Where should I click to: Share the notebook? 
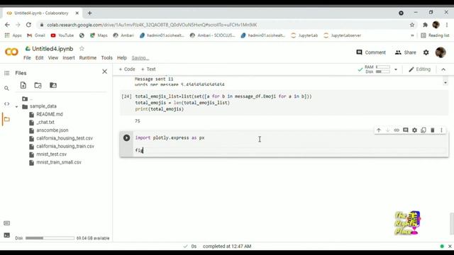(x=406, y=52)
